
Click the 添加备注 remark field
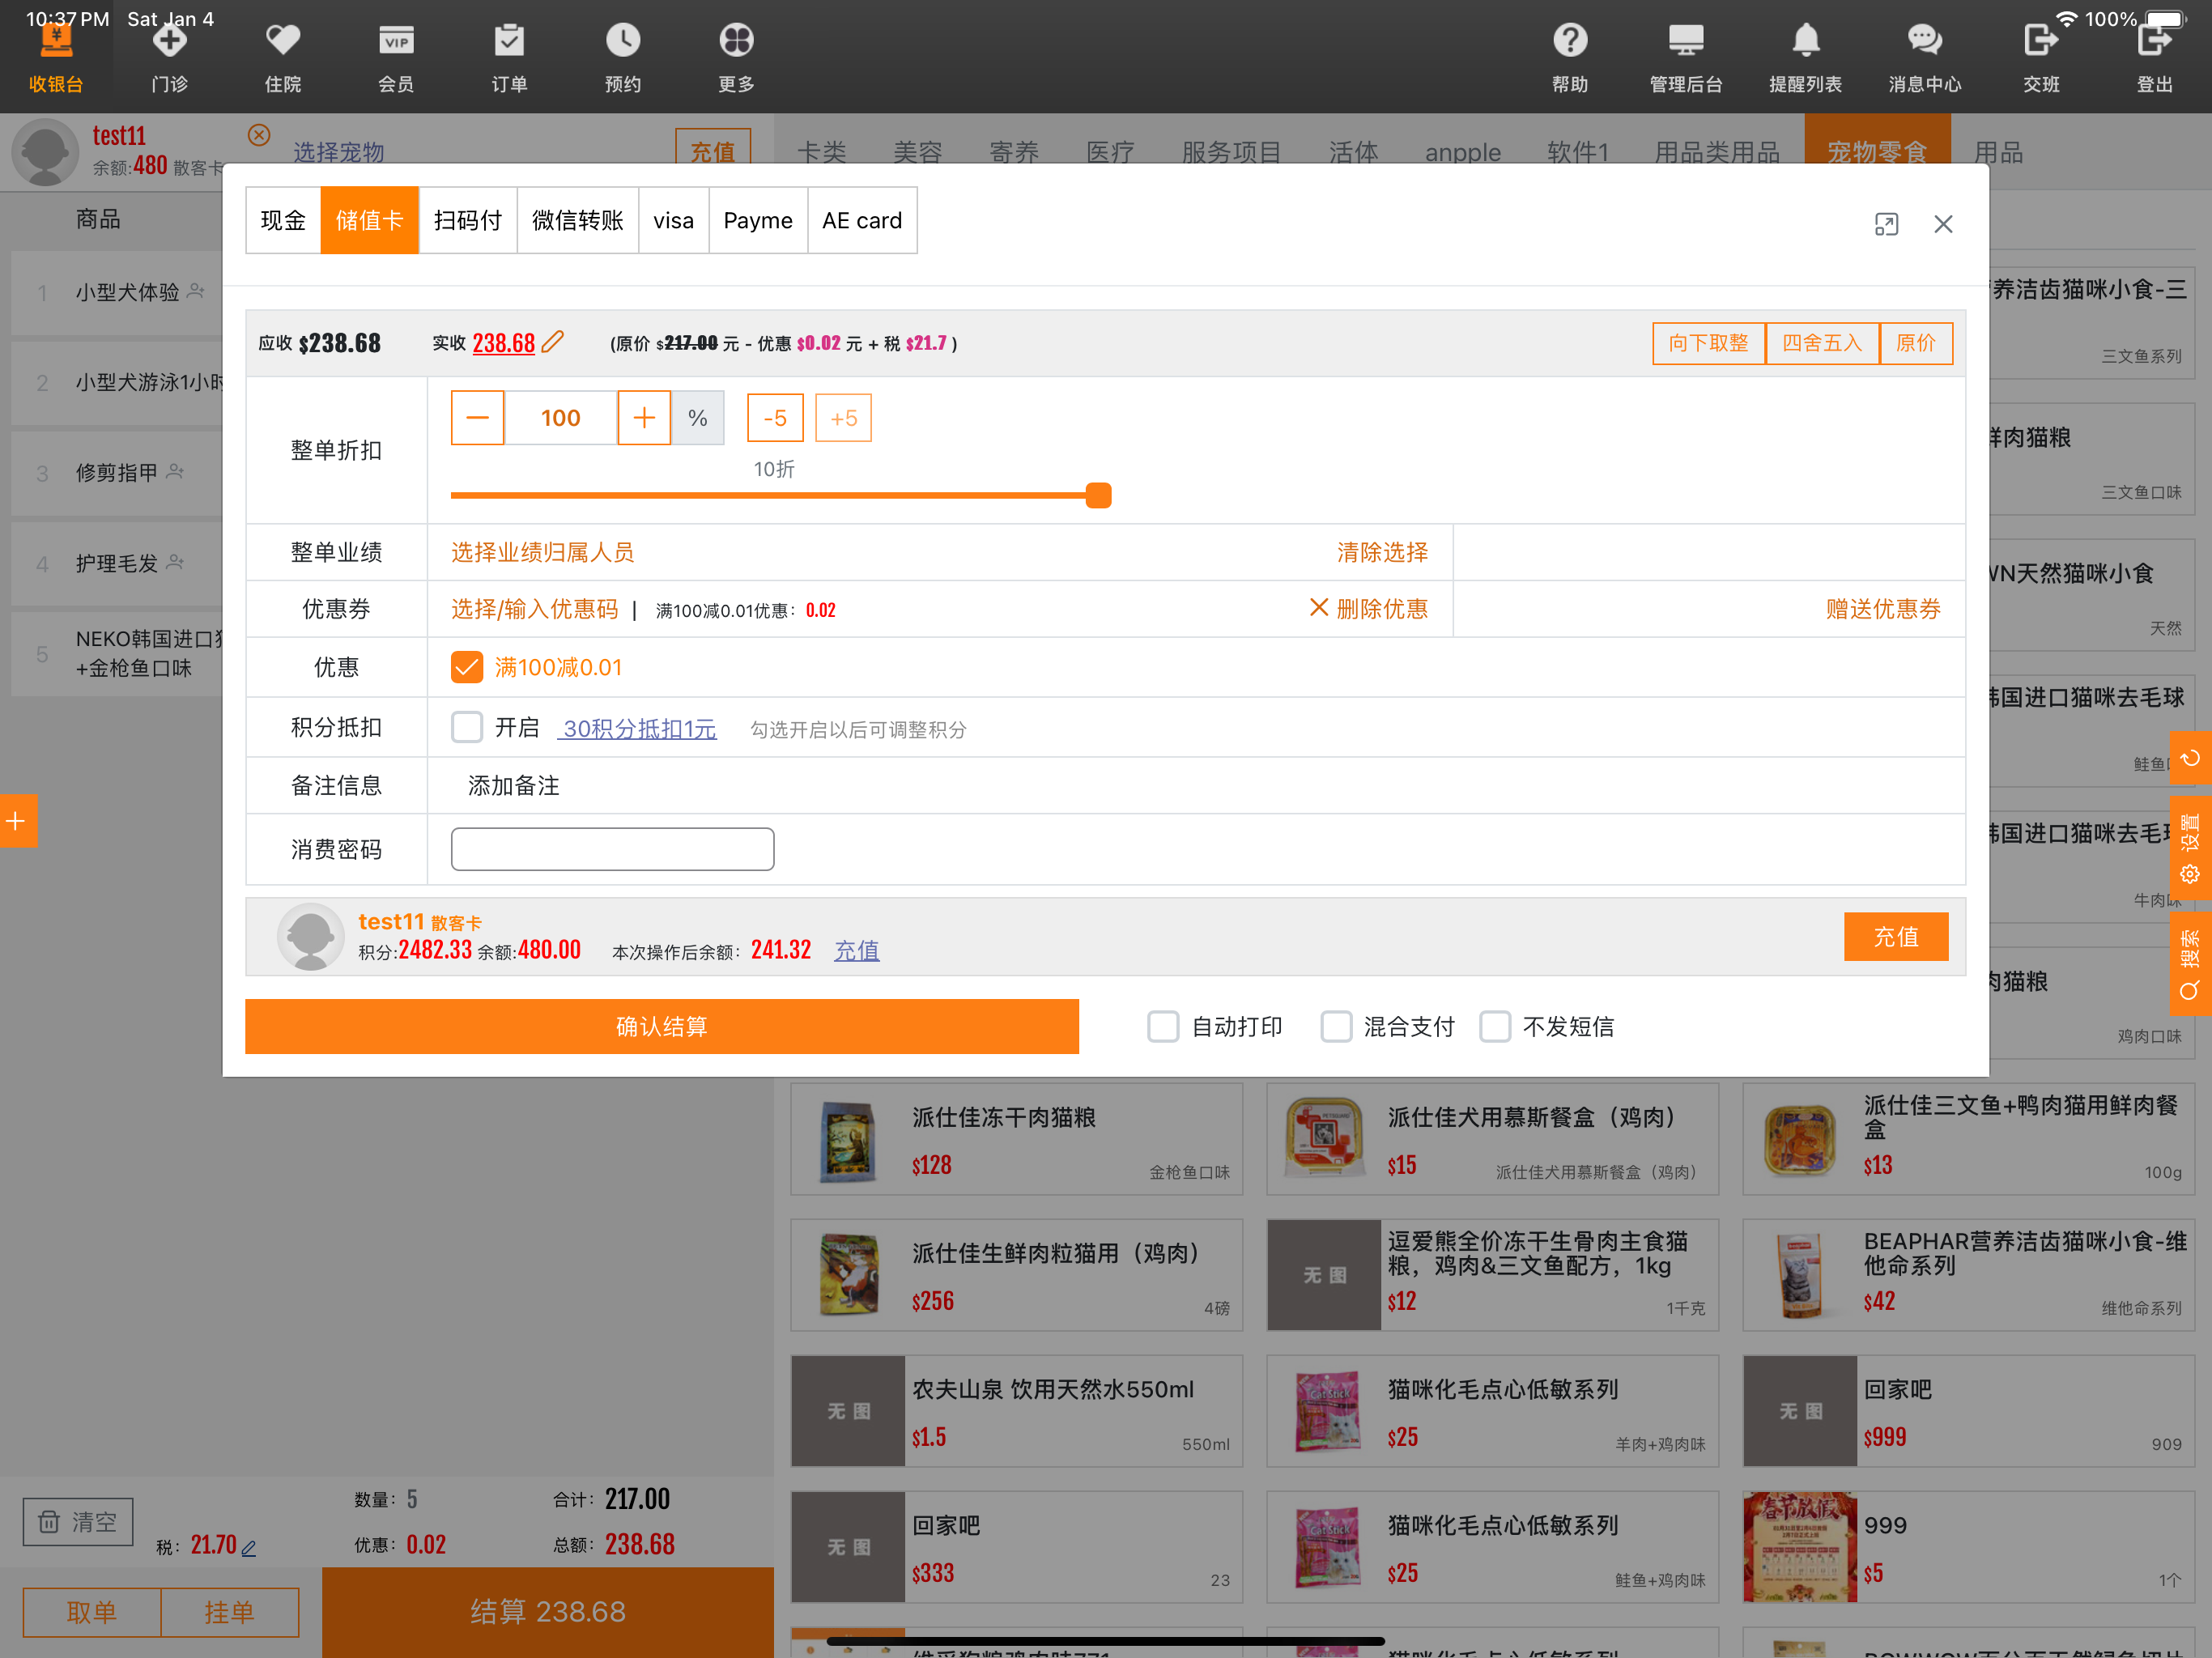[513, 786]
